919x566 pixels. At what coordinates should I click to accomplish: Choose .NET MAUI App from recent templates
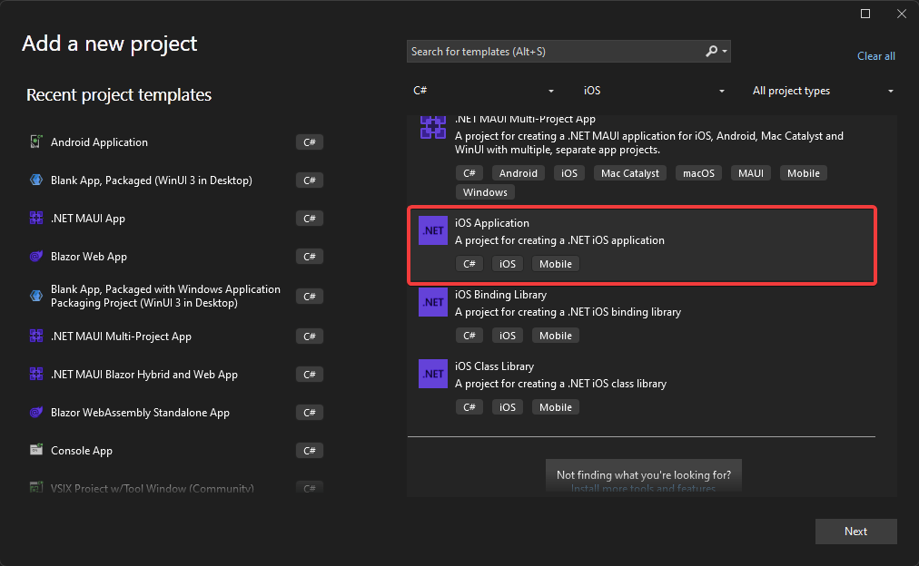coord(176,219)
